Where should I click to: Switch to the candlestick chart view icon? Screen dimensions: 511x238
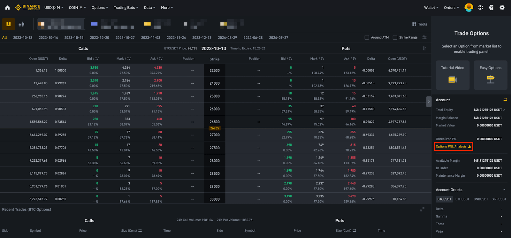pyautogui.click(x=21, y=24)
